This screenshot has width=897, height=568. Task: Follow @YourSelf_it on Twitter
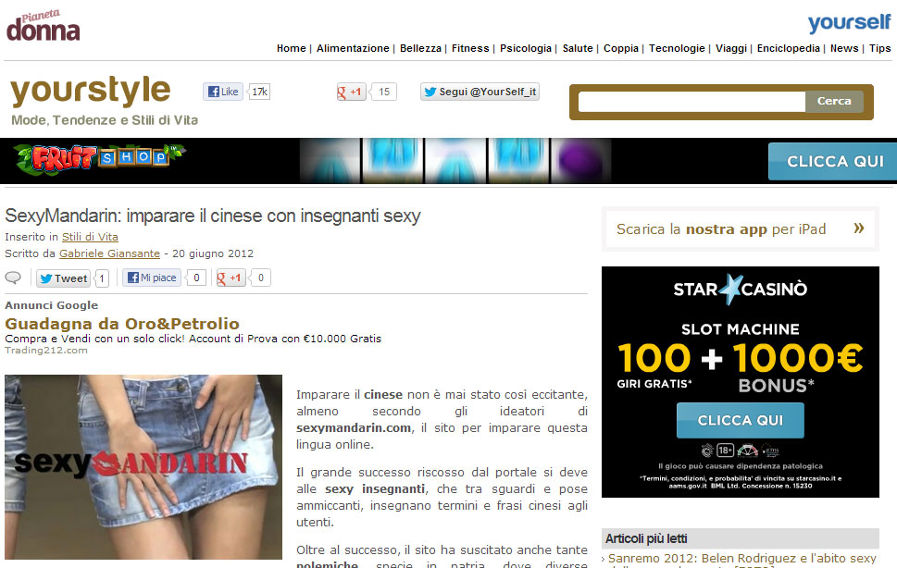[480, 92]
